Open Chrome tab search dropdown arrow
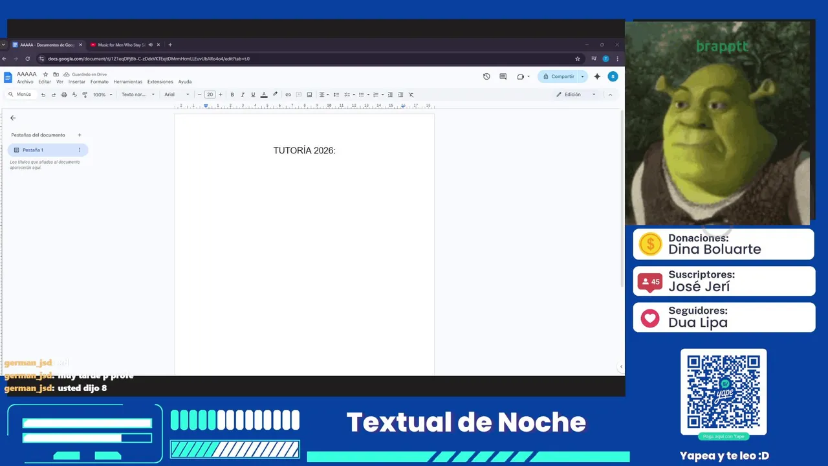 (3, 45)
